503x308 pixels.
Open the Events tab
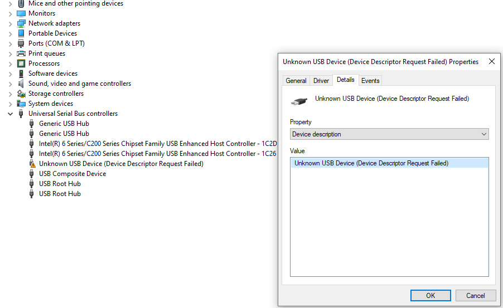[370, 81]
